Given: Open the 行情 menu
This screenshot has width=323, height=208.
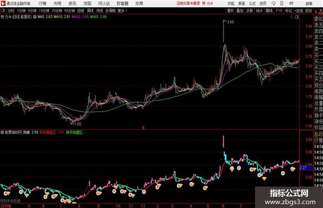Looking at the screenshot, I should pos(42,3).
